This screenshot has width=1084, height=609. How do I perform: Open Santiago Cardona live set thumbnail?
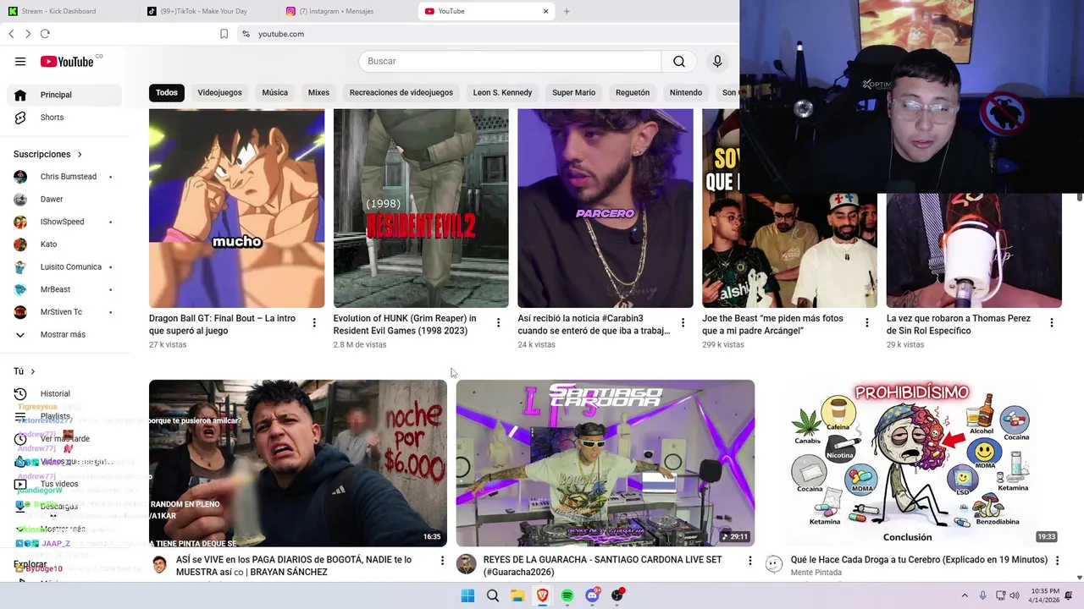(x=606, y=464)
